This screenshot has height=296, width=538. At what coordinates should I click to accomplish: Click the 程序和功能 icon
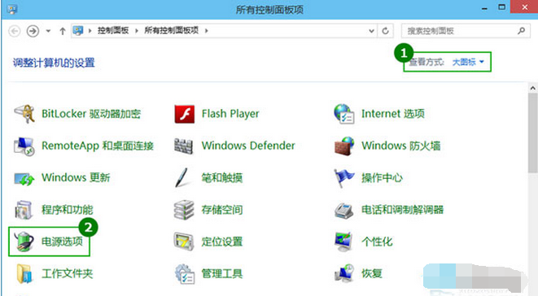[24, 210]
